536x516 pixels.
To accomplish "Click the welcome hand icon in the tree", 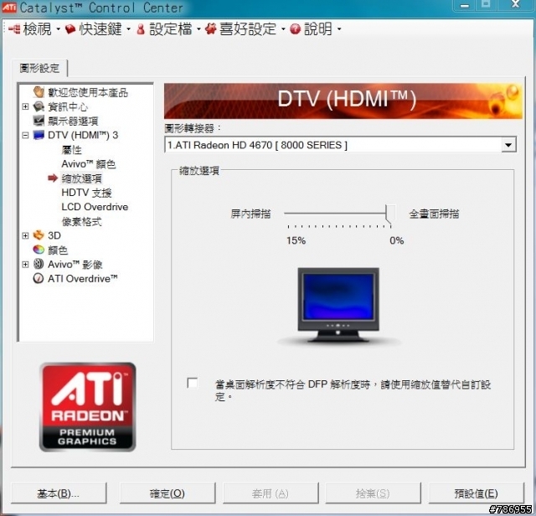I will pyautogui.click(x=39, y=91).
